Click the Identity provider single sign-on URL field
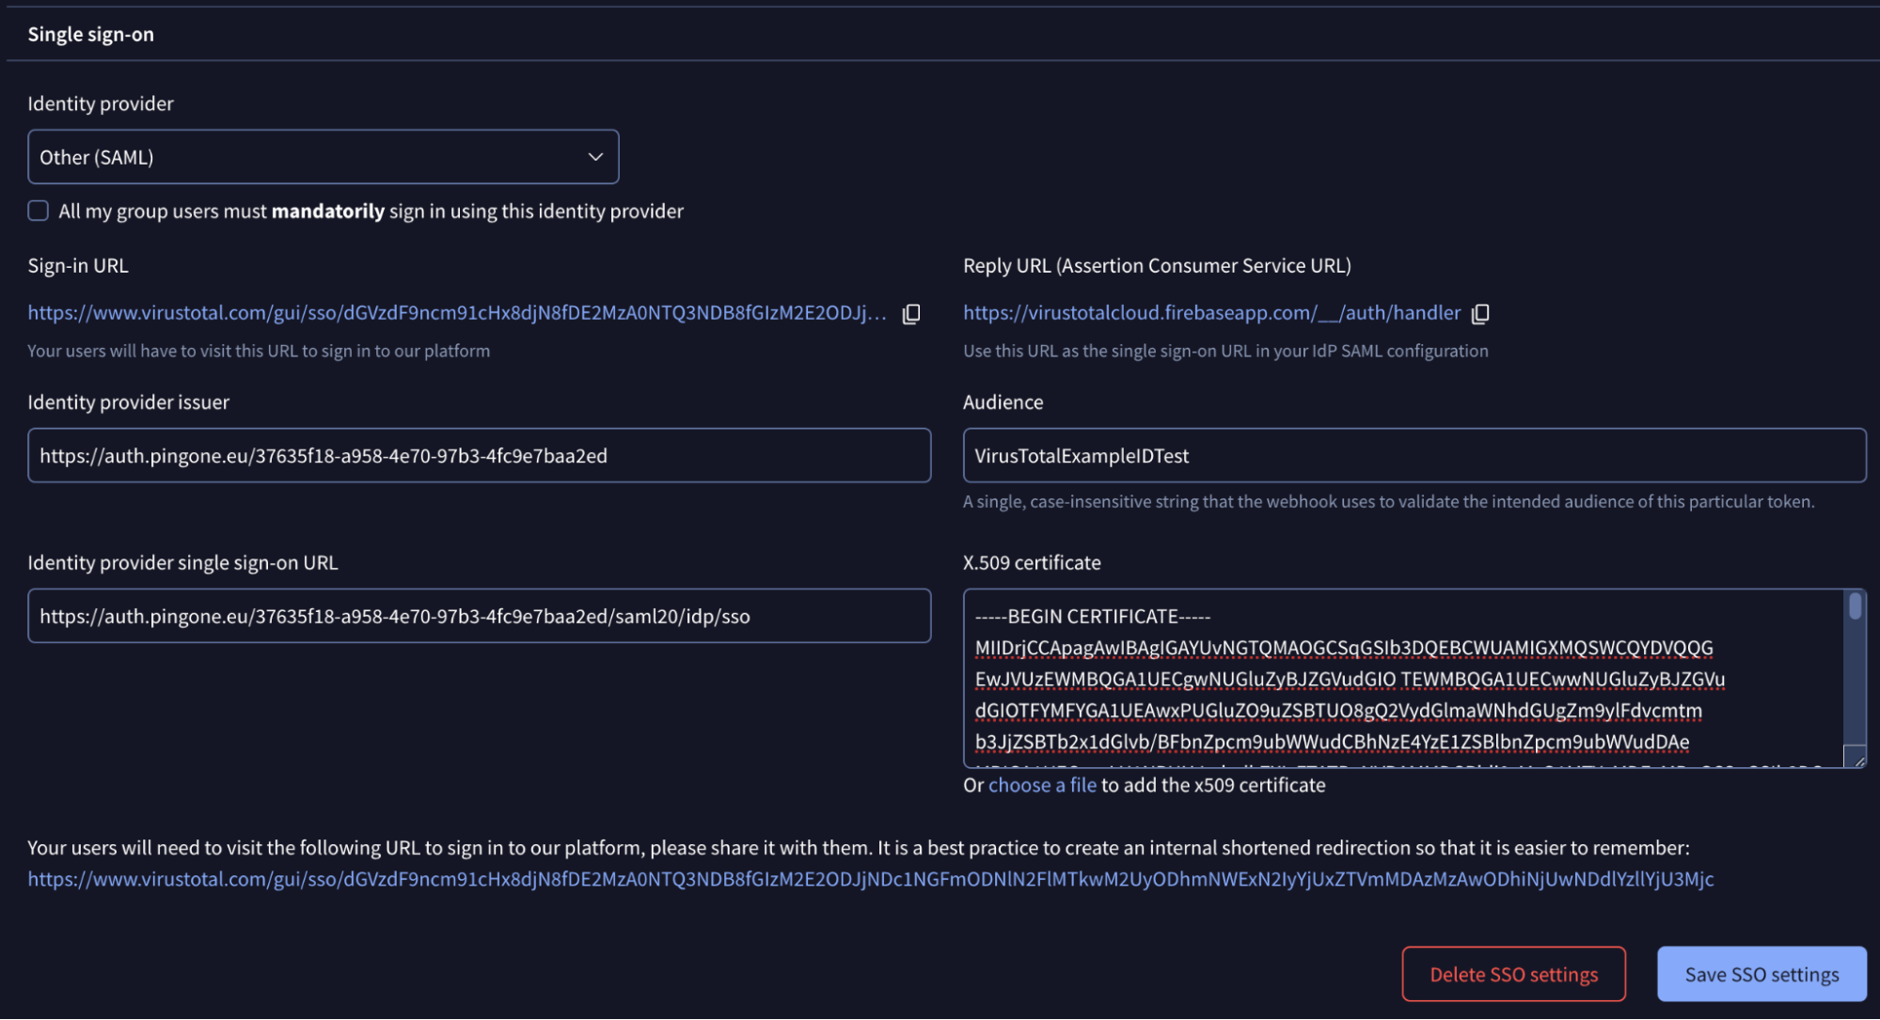 click(x=479, y=617)
